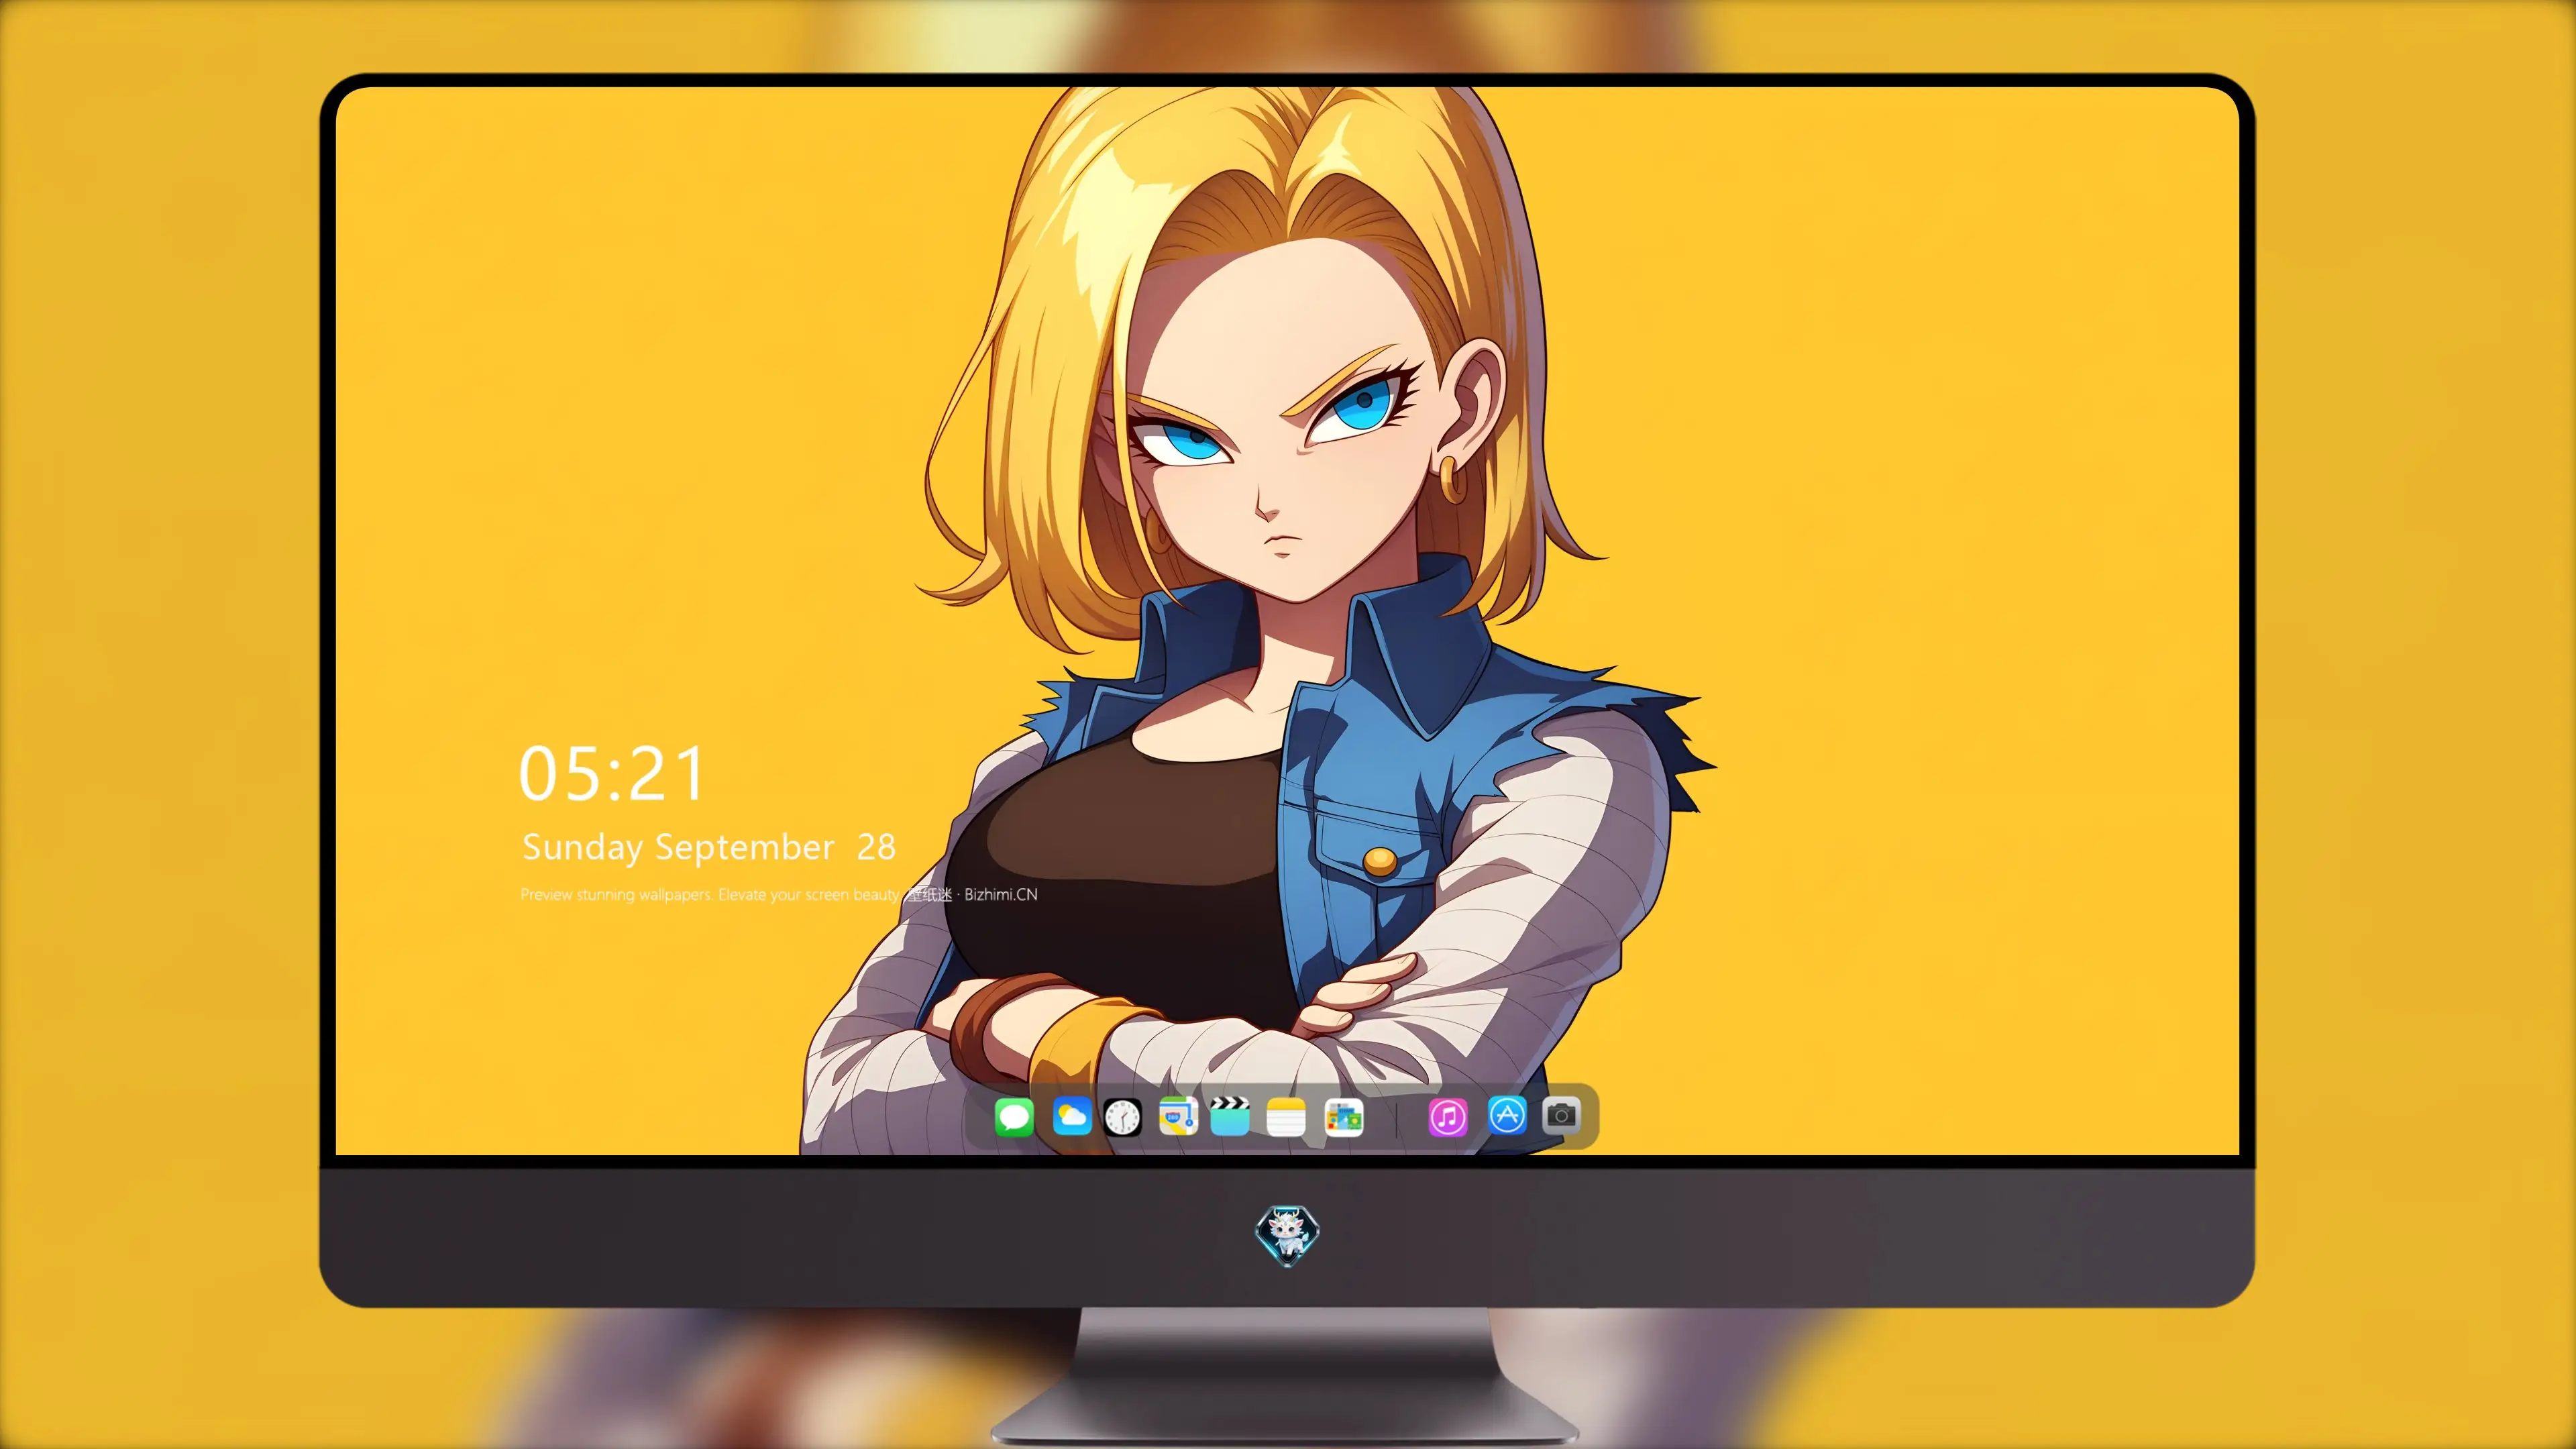Open the yellow Notes app in the dock
Viewport: 2576px width, 1449px height.
point(1286,1117)
